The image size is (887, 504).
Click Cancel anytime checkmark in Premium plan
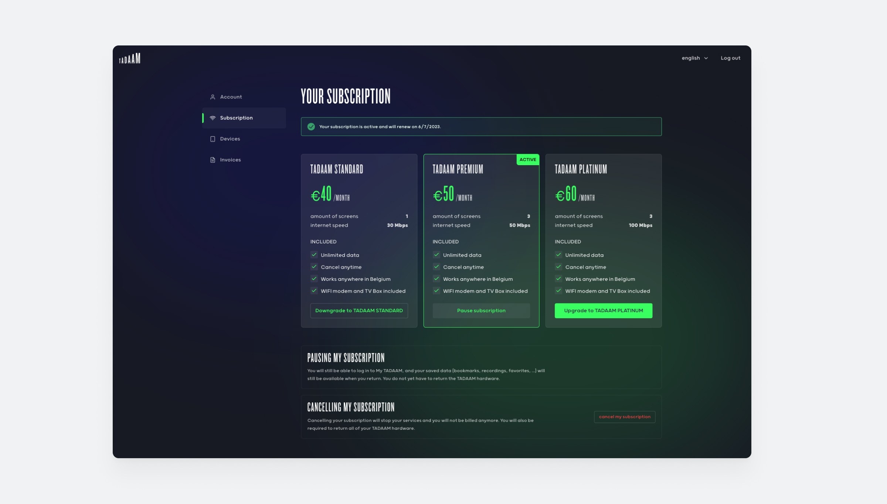[x=436, y=267]
